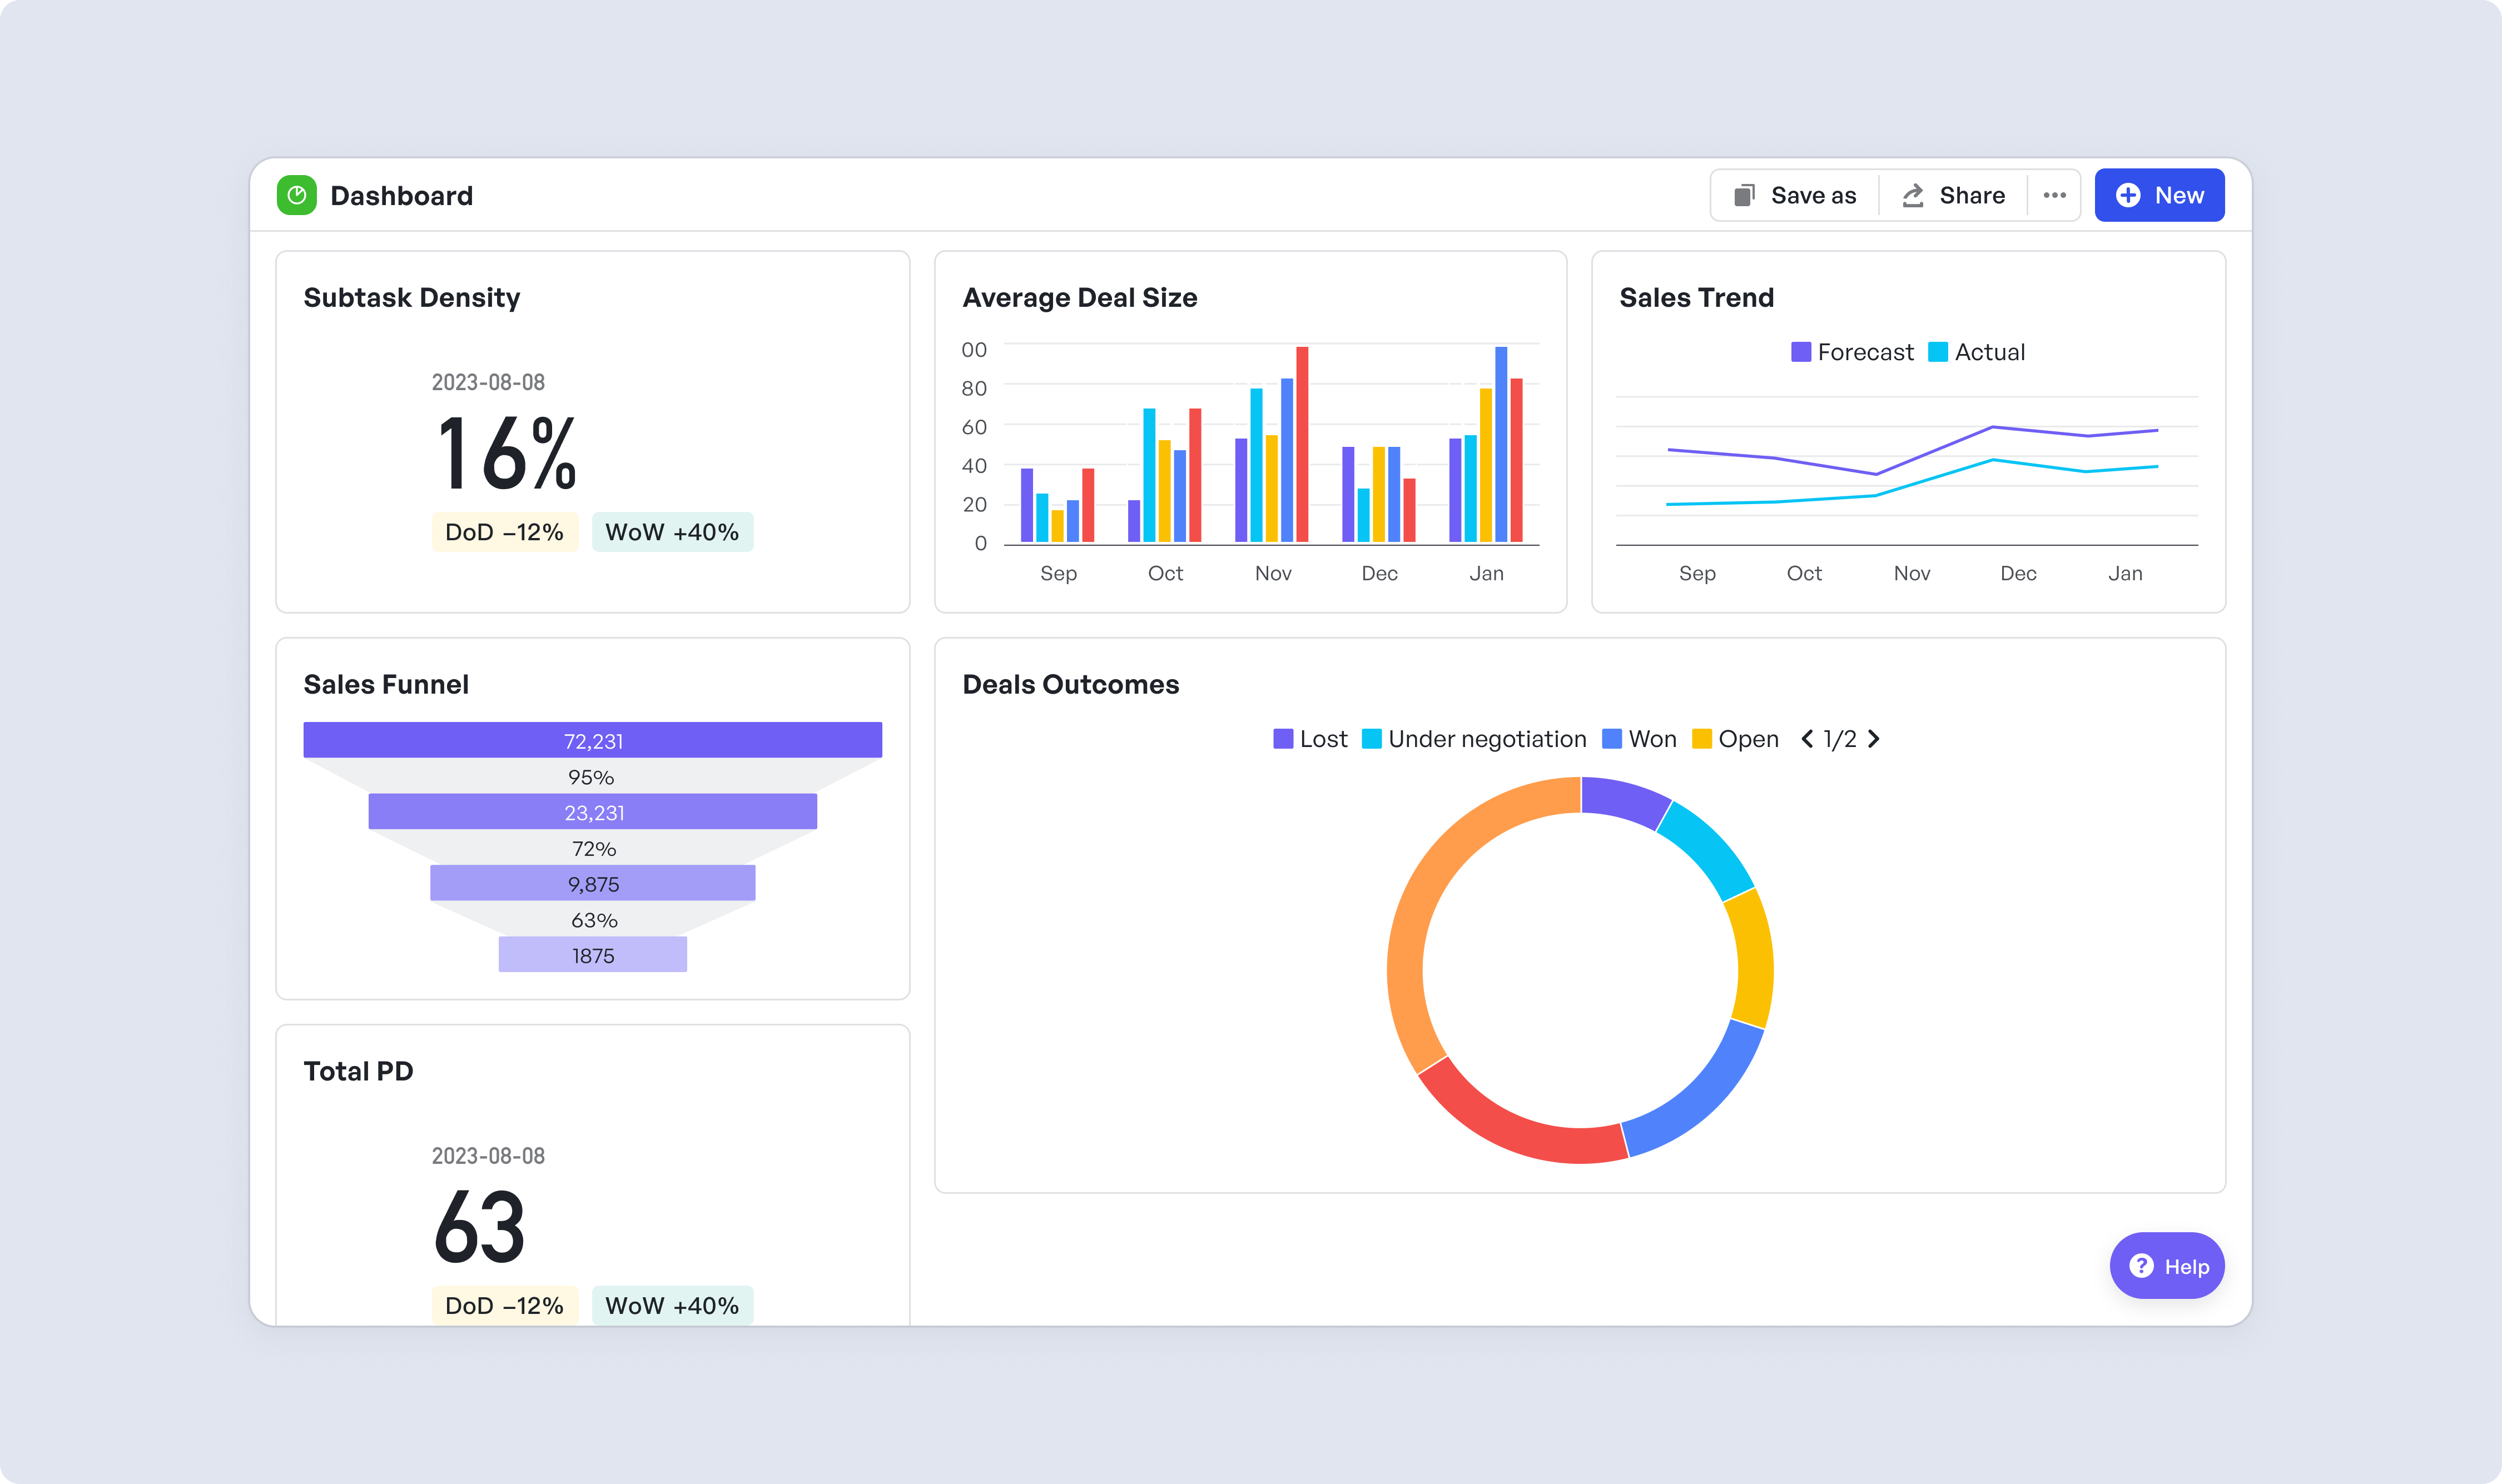Click the DoD −12% badge in Subtask Density
2502x1484 pixels.
tap(504, 532)
